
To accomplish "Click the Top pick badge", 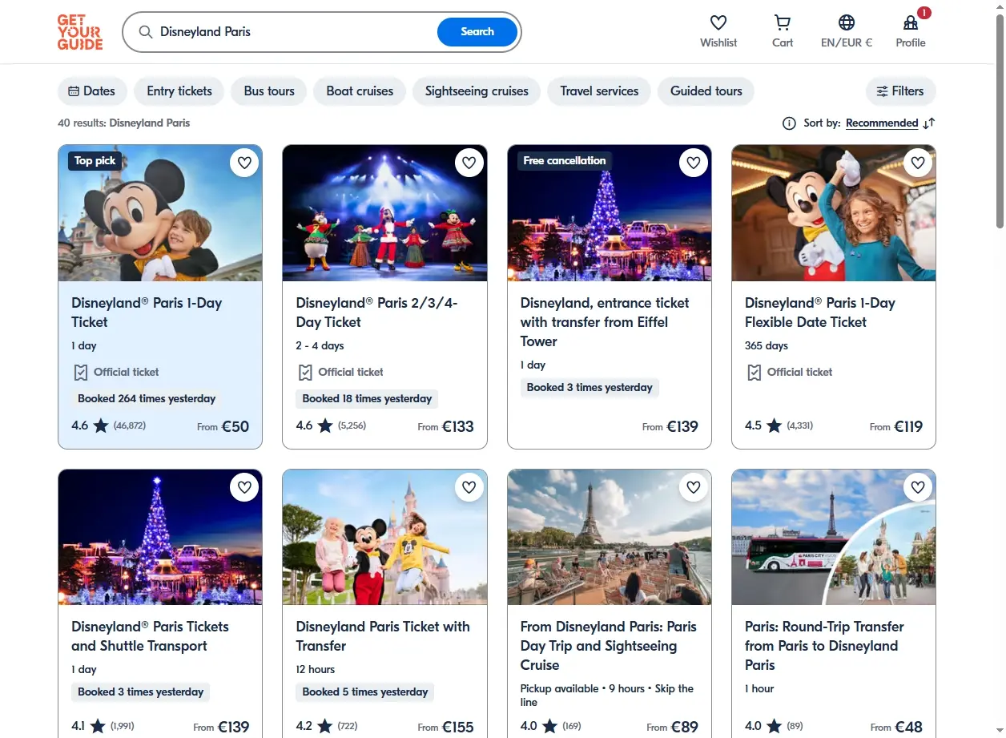I will pyautogui.click(x=95, y=160).
